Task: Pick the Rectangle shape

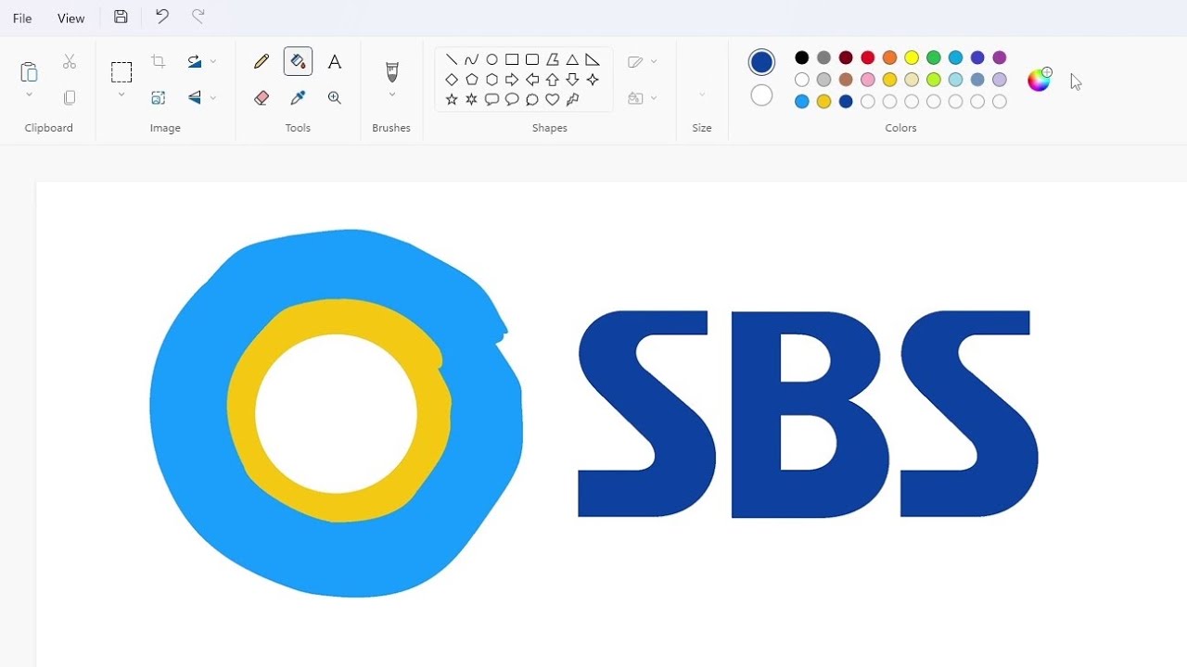Action: (512, 59)
